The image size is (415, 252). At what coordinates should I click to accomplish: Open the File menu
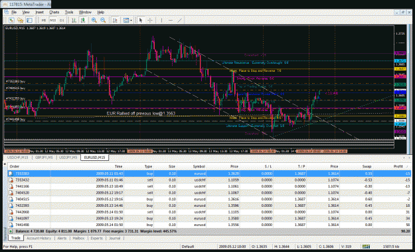(14, 12)
